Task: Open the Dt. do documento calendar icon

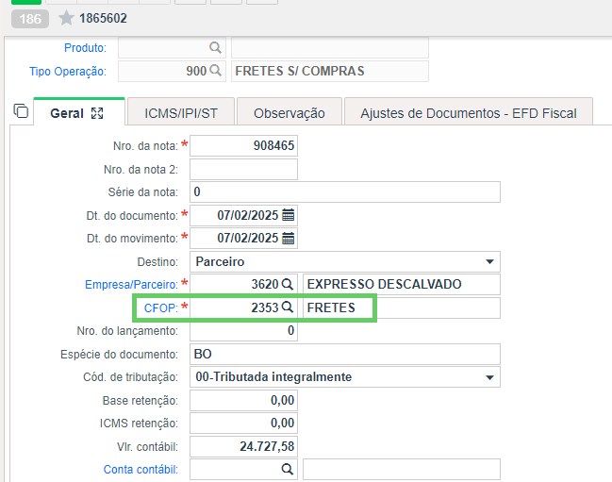Action: click(288, 215)
